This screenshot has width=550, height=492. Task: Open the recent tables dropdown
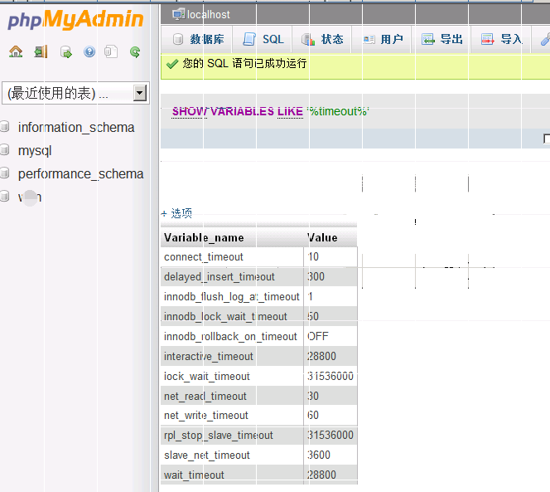pyautogui.click(x=75, y=93)
